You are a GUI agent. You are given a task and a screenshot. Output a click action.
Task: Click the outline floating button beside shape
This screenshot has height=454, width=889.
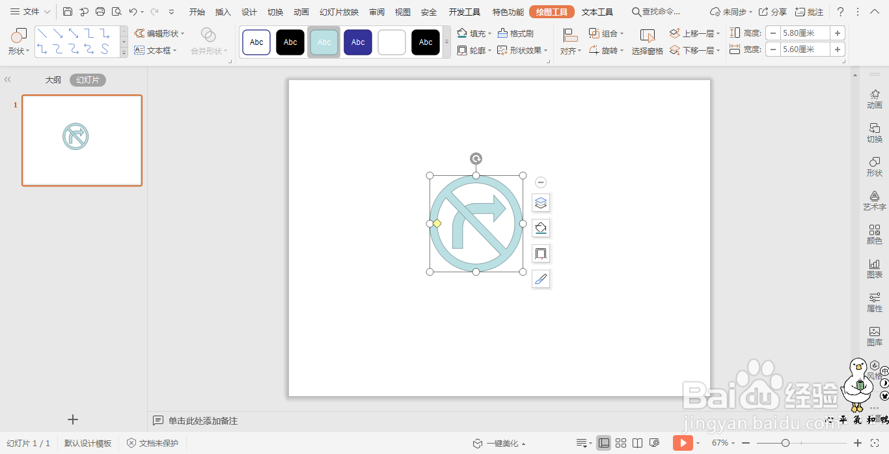(x=541, y=253)
